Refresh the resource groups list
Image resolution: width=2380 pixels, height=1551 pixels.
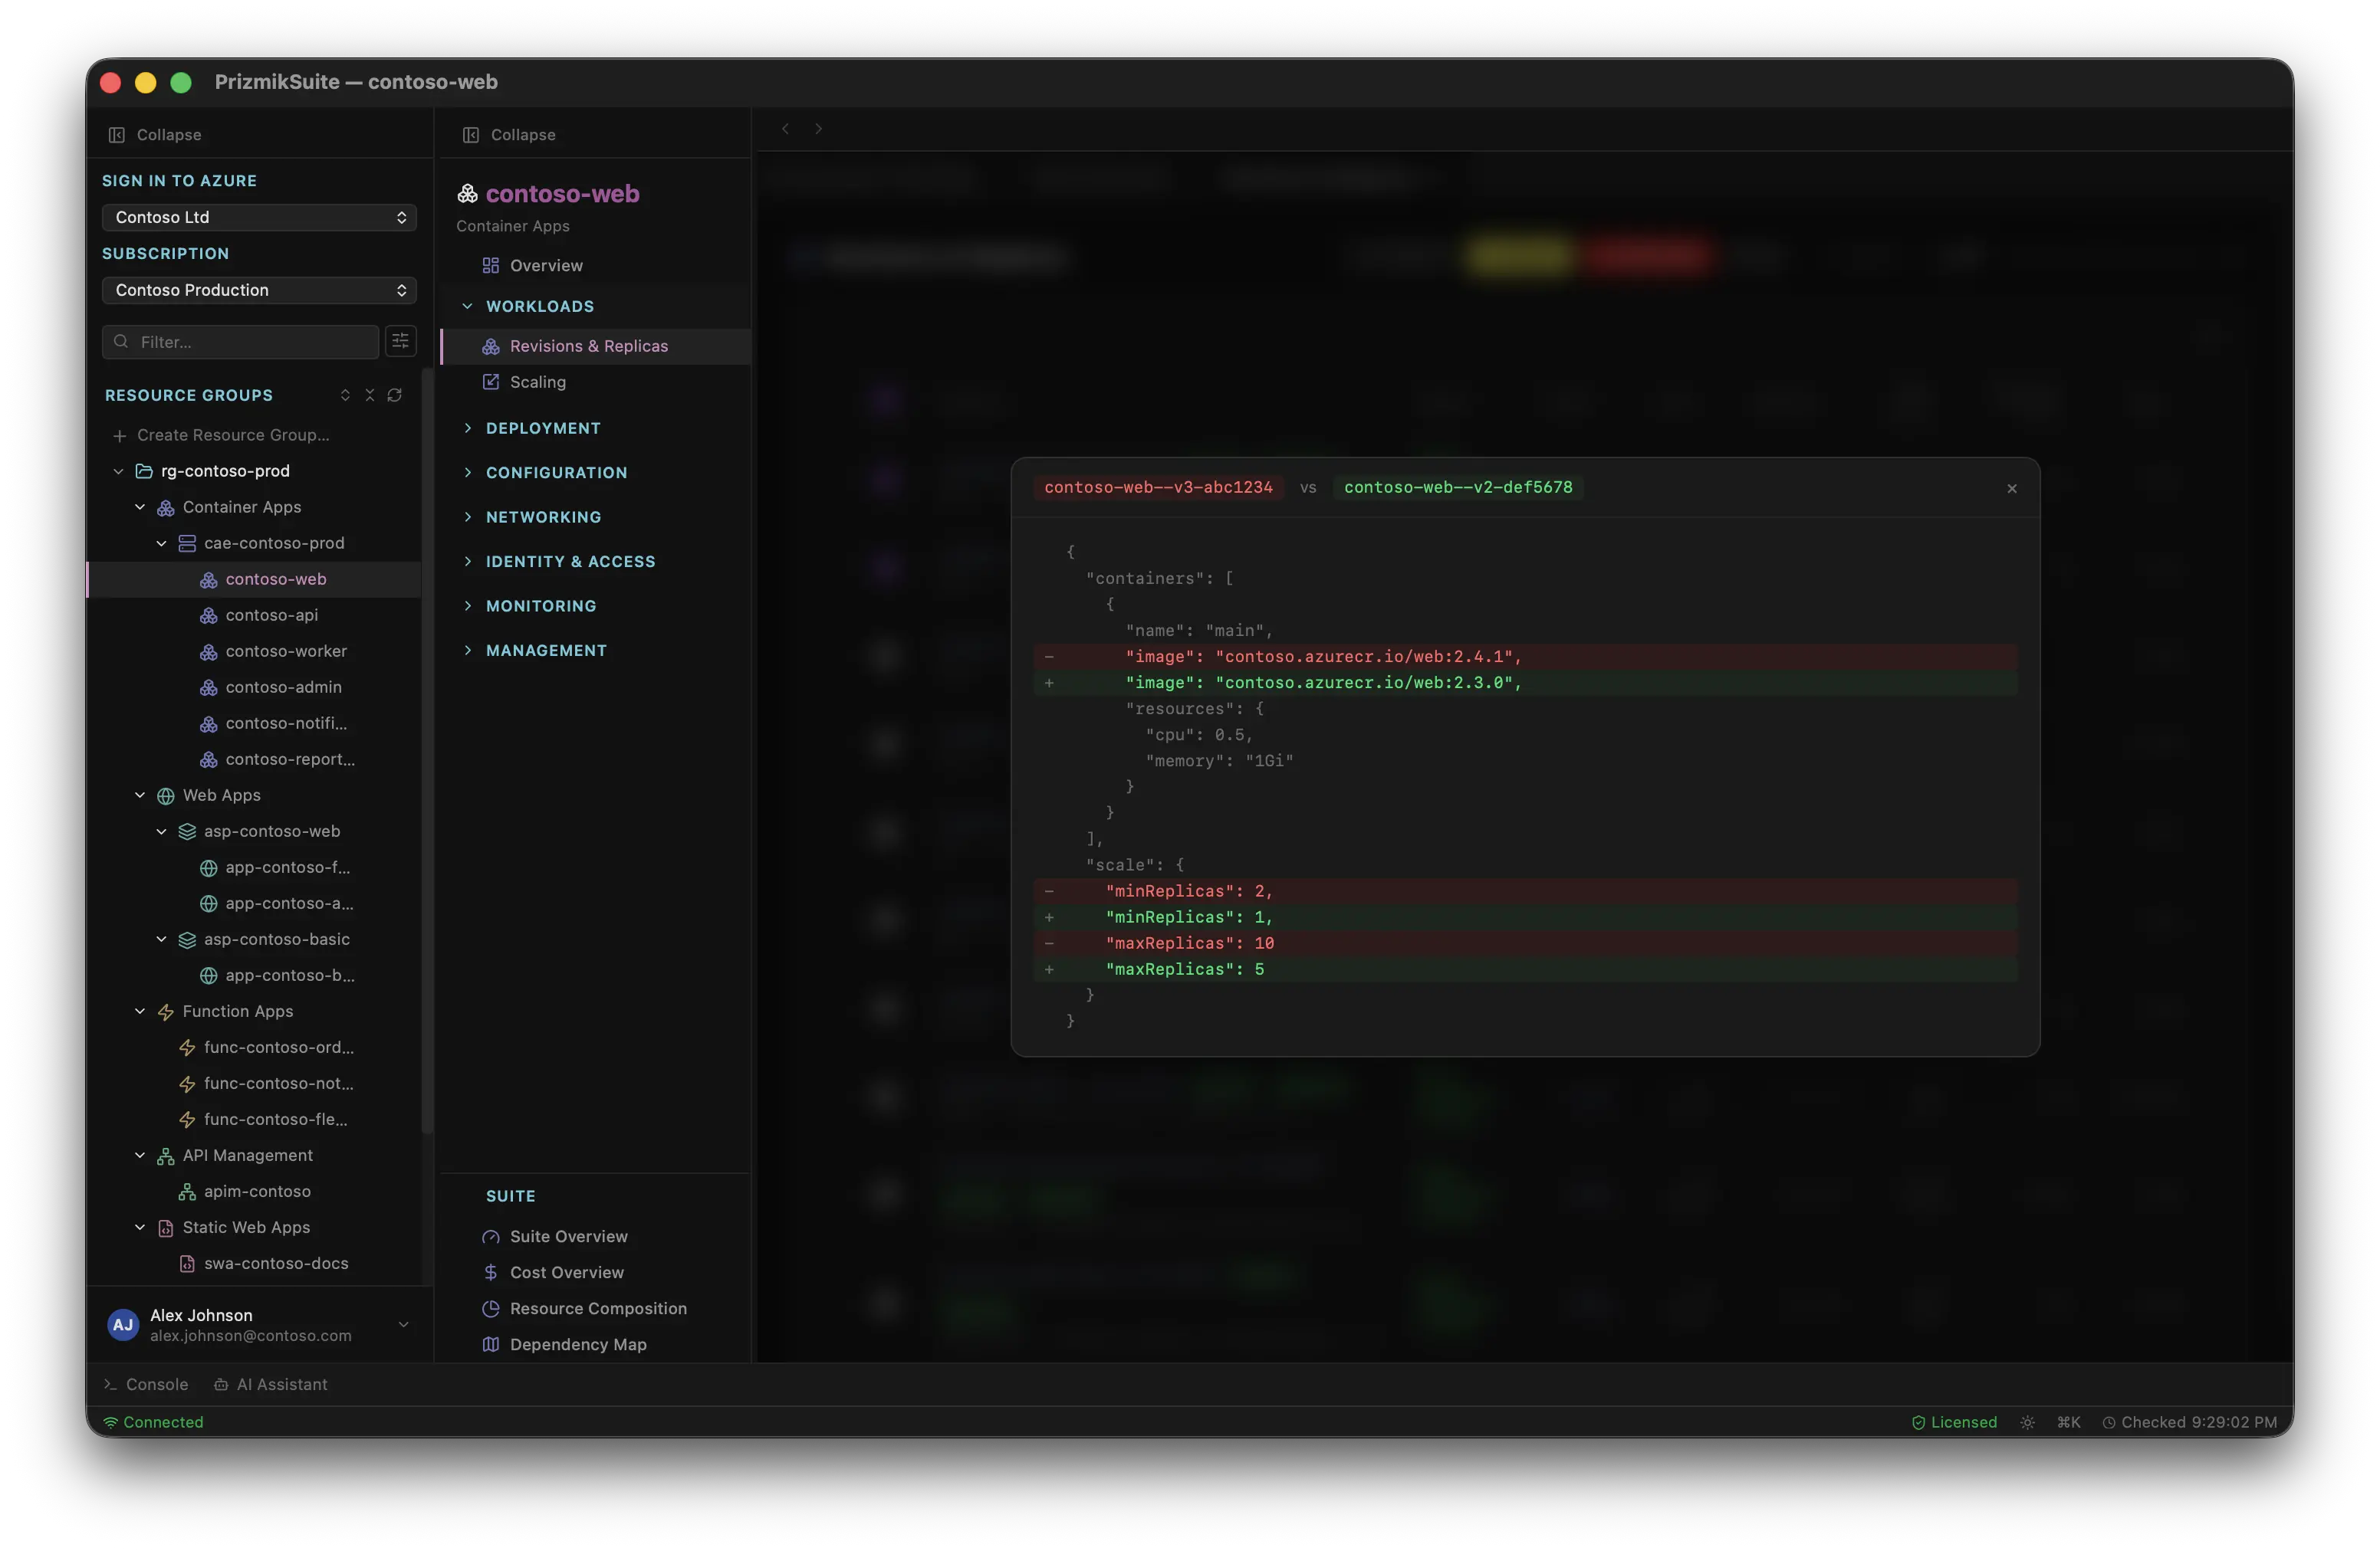394,395
